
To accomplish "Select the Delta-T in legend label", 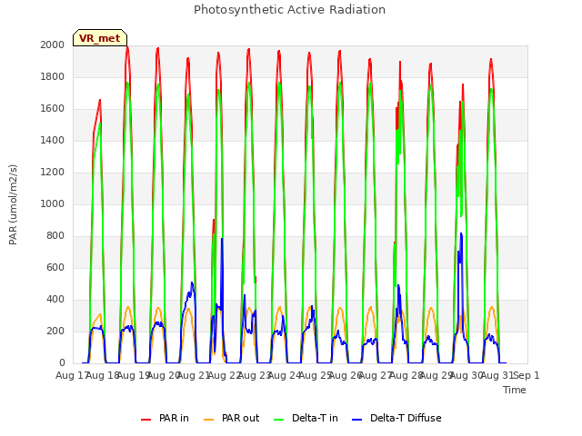I will pos(315,418).
